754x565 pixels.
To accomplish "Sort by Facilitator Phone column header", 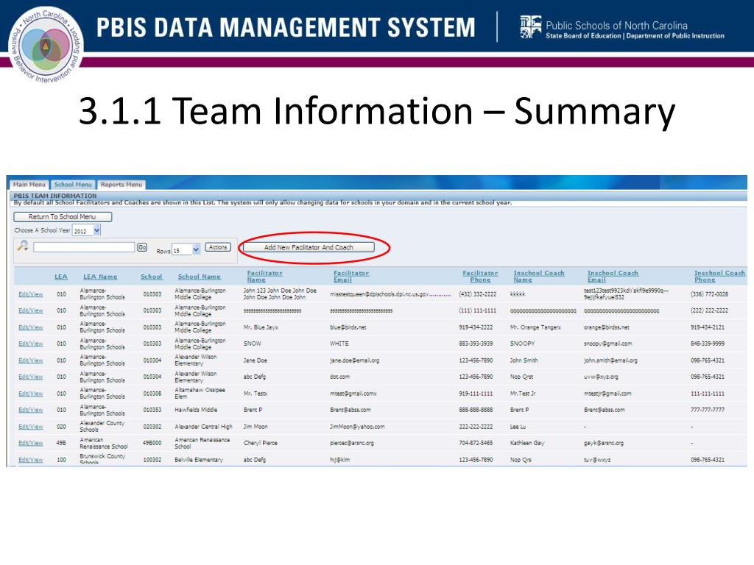I will pos(480,277).
